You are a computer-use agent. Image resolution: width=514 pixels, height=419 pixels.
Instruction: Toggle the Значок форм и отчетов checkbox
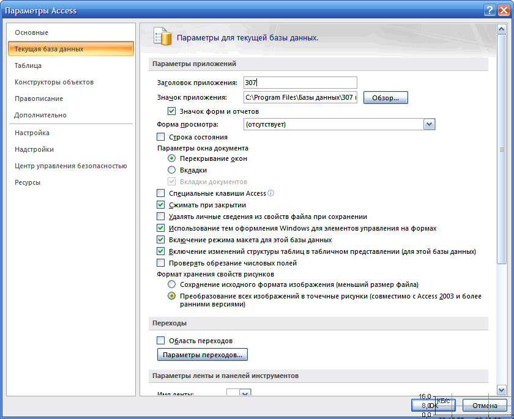point(171,111)
